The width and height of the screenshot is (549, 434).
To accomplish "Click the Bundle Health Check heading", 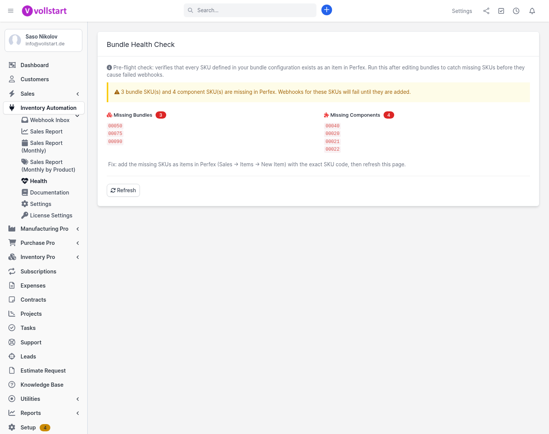I will pyautogui.click(x=141, y=45).
